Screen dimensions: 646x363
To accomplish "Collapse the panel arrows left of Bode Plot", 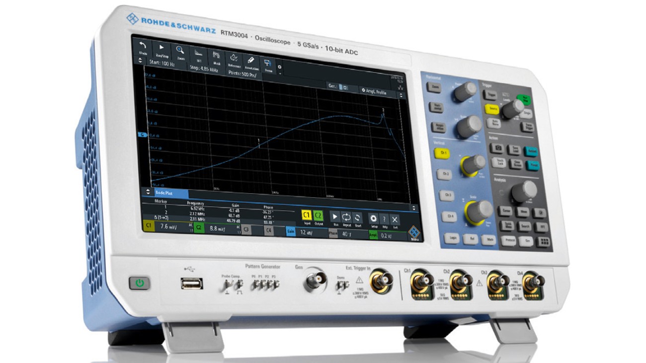I will tap(148, 192).
